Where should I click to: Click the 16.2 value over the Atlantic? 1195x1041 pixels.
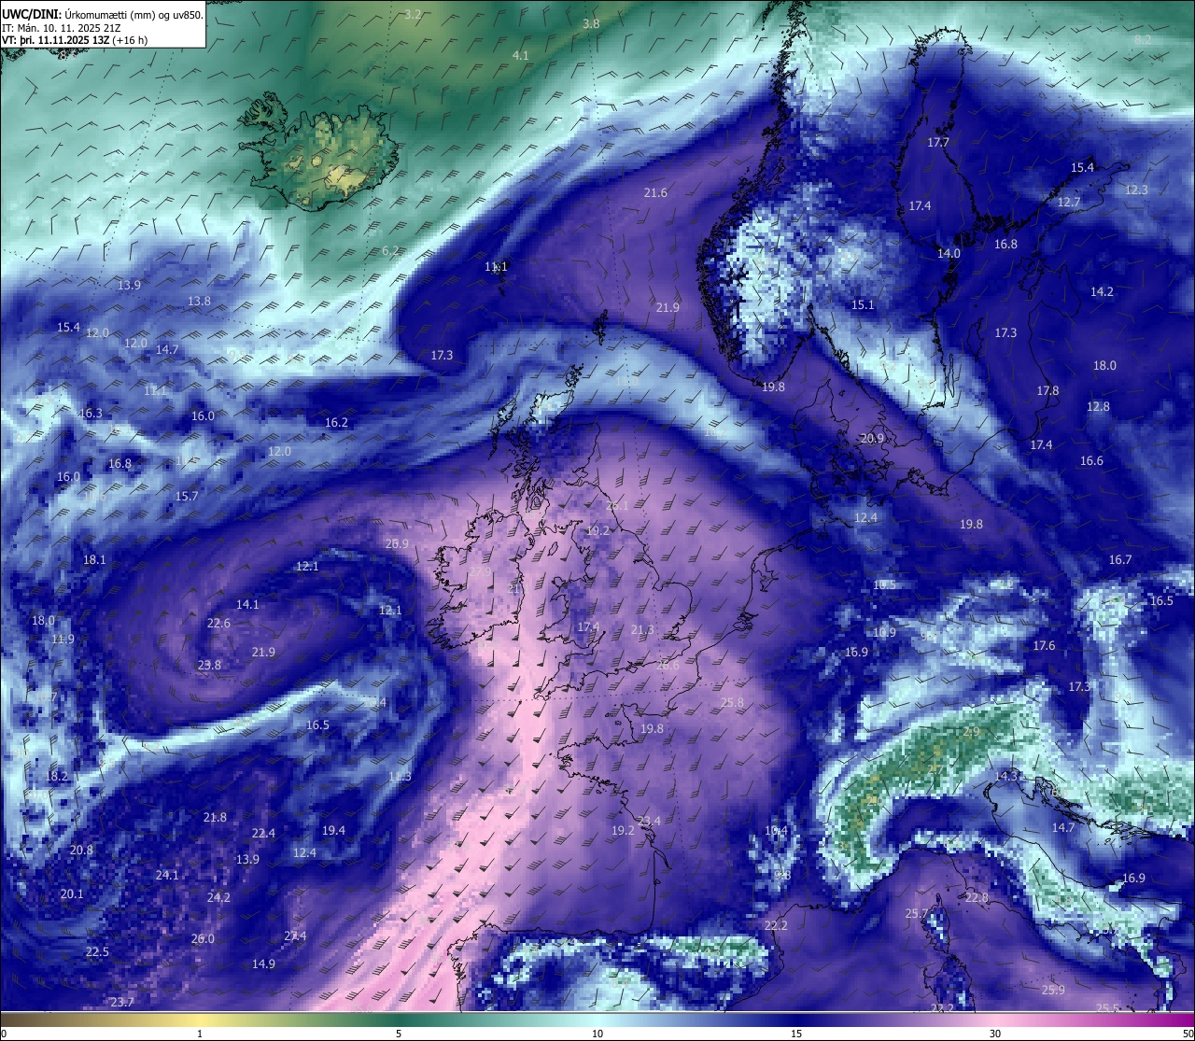coord(336,422)
